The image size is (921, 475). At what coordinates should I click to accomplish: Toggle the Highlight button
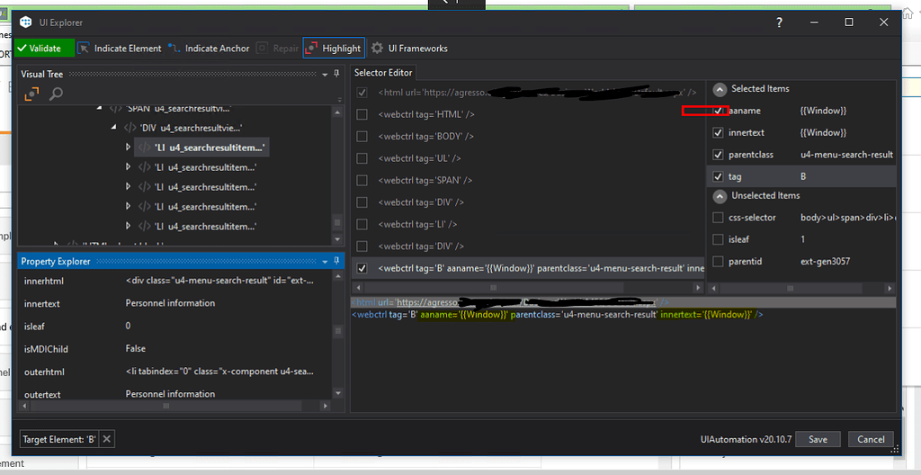334,49
